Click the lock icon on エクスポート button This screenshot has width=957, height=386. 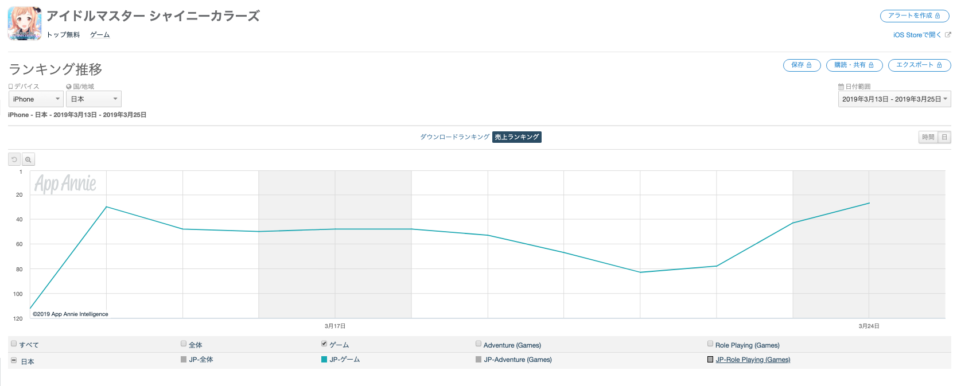939,65
